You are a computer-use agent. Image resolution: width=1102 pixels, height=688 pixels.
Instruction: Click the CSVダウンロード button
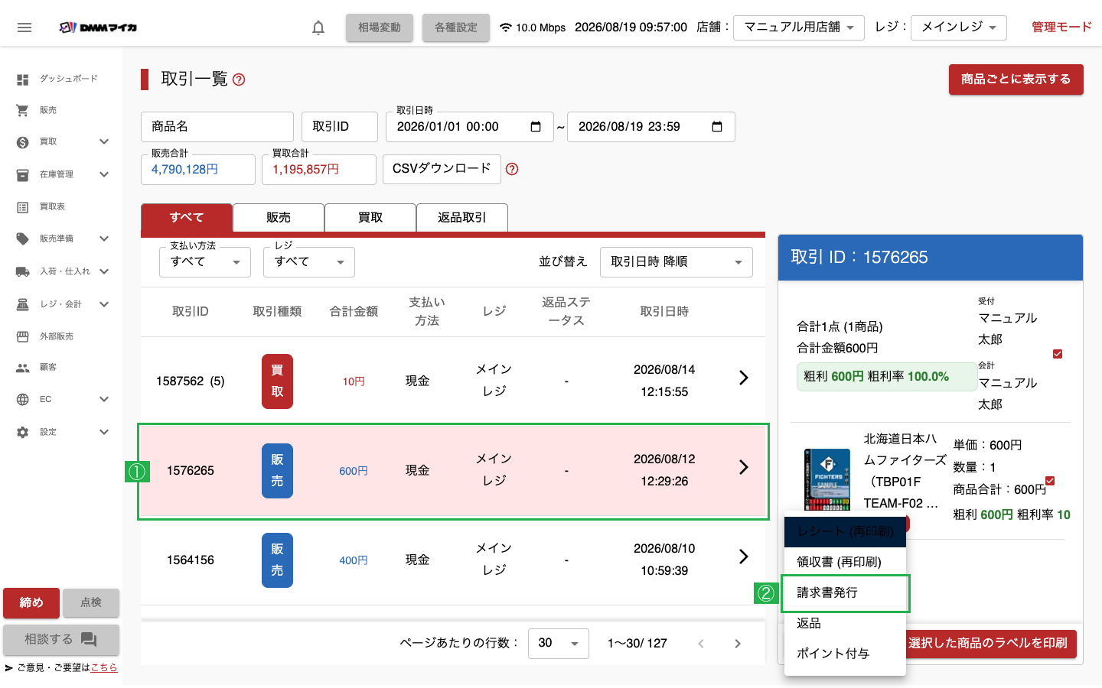442,169
